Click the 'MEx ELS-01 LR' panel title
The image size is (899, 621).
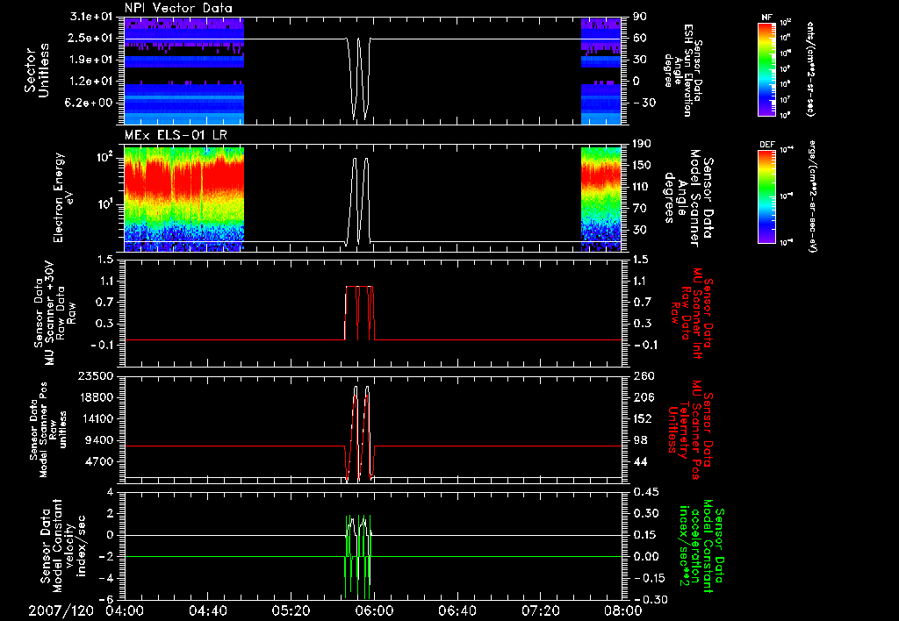click(175, 136)
